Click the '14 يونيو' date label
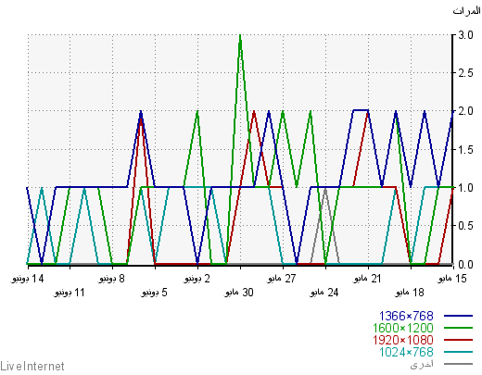Viewport: 482px width, 375px height. click(x=28, y=279)
